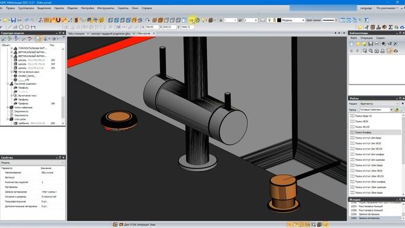Open the По умолчанию dropdown

coord(387,8)
